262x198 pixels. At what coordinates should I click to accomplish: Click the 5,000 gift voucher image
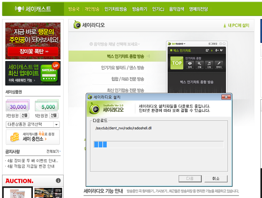(47, 105)
